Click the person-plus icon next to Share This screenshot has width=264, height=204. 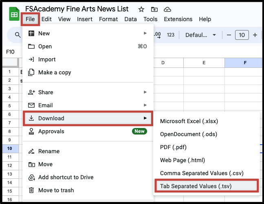[x=31, y=92]
